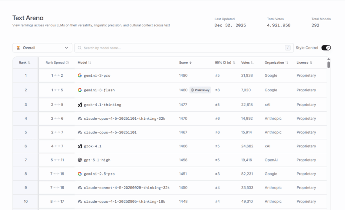This screenshot has height=210, width=345.
Task: Open the claude-opus-4-5-20251101 model link
Action: (x=110, y=132)
